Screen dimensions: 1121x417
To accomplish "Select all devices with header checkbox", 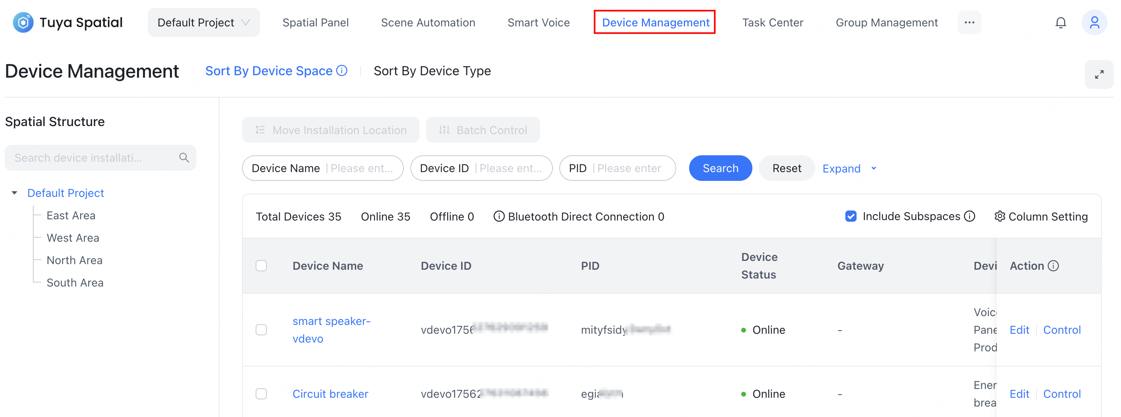I will click(261, 266).
